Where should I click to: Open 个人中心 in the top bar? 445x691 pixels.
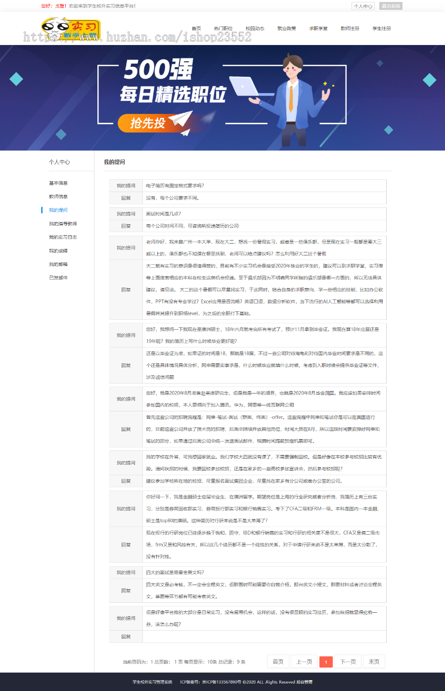(363, 6)
